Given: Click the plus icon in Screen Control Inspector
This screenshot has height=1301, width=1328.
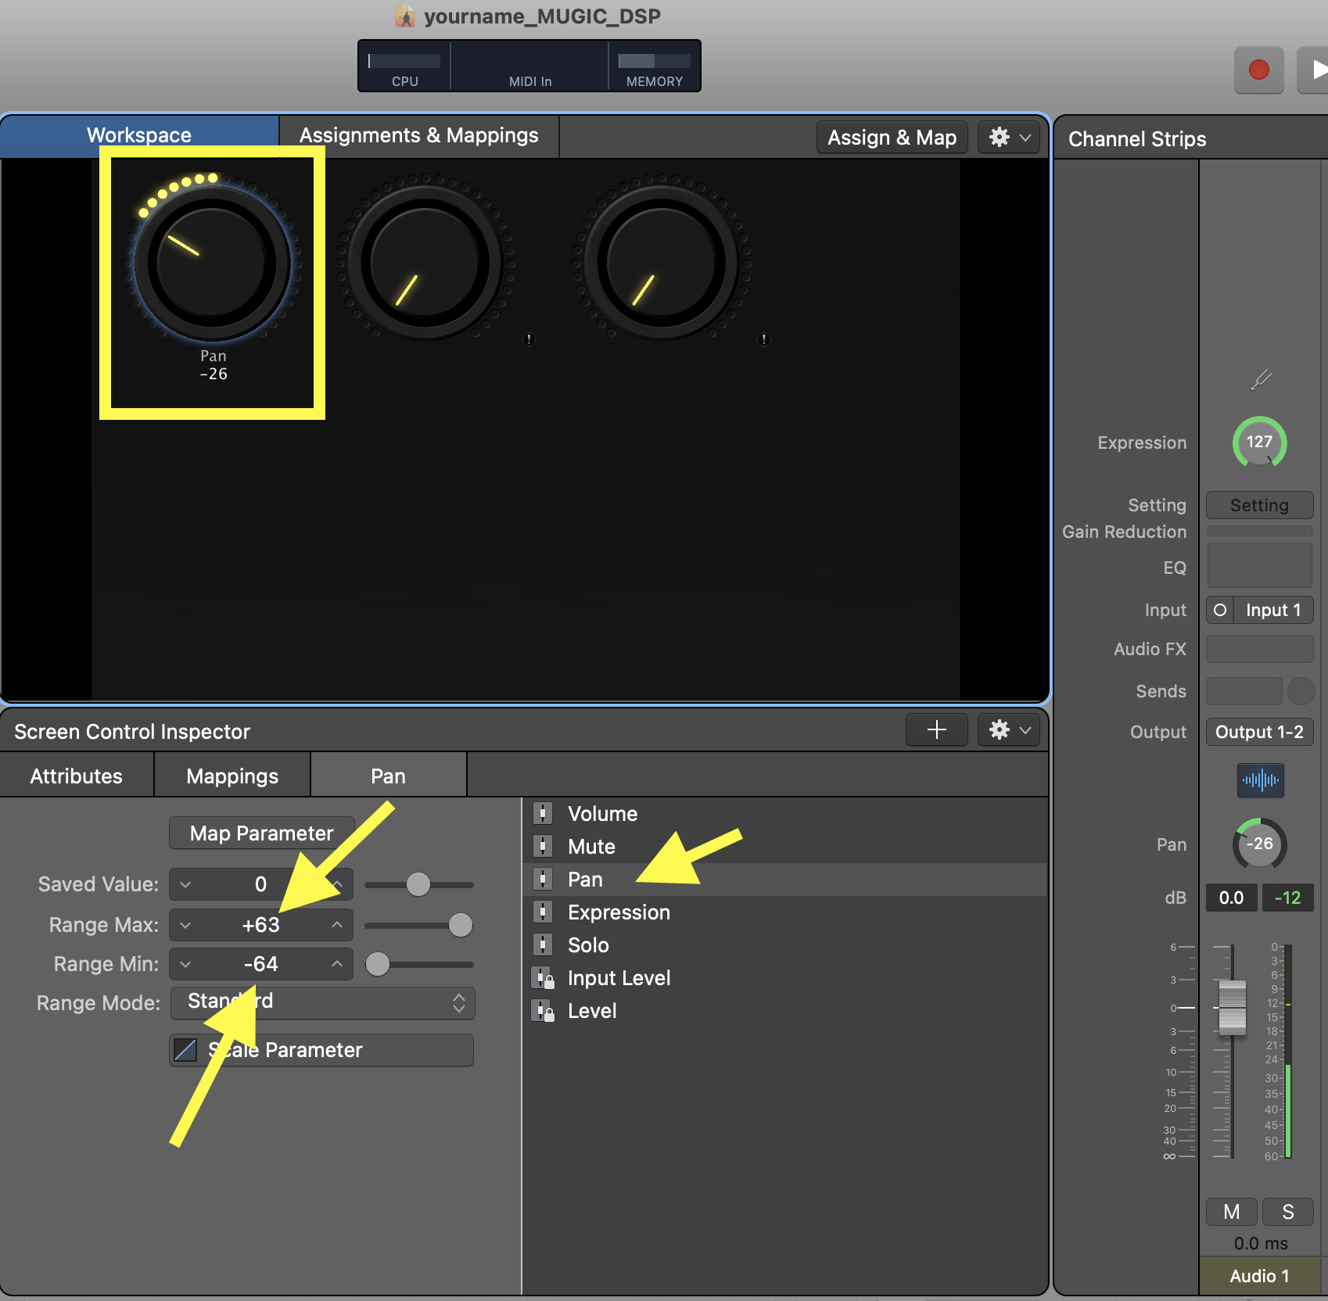Looking at the screenshot, I should 936,730.
